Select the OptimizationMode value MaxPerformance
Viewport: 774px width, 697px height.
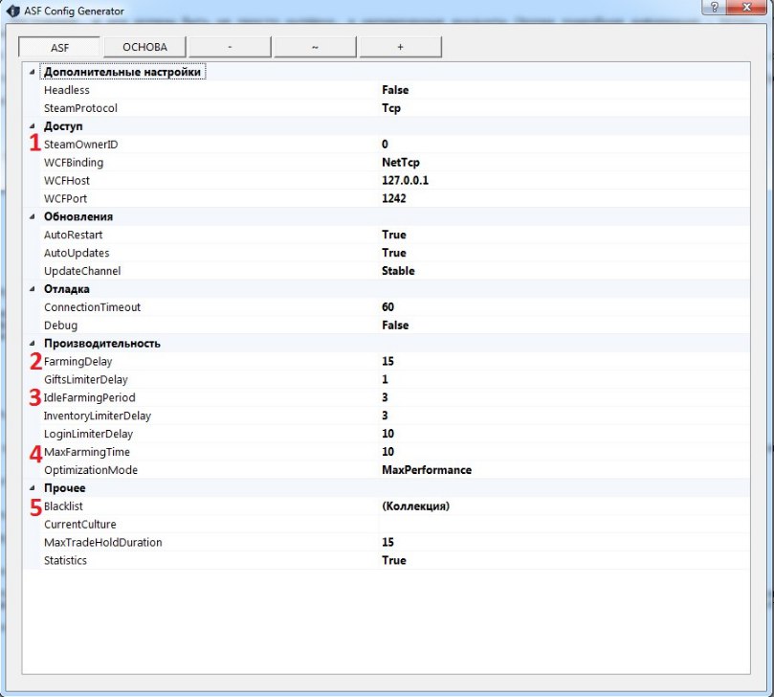pos(427,470)
